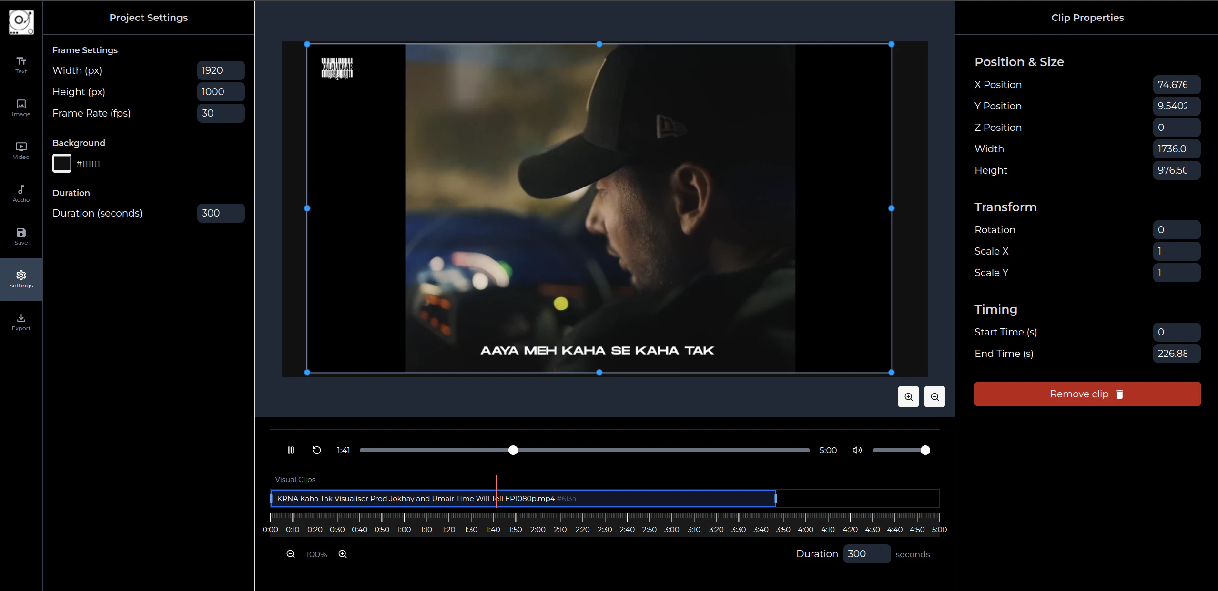This screenshot has width=1218, height=591.
Task: Pause video playback
Action: 291,450
